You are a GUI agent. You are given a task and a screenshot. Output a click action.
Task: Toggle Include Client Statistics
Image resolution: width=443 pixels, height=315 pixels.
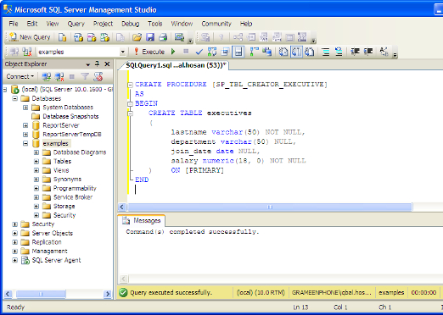click(x=266, y=52)
